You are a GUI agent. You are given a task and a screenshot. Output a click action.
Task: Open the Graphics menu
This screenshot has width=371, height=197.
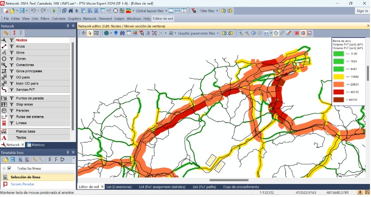[x=74, y=19]
